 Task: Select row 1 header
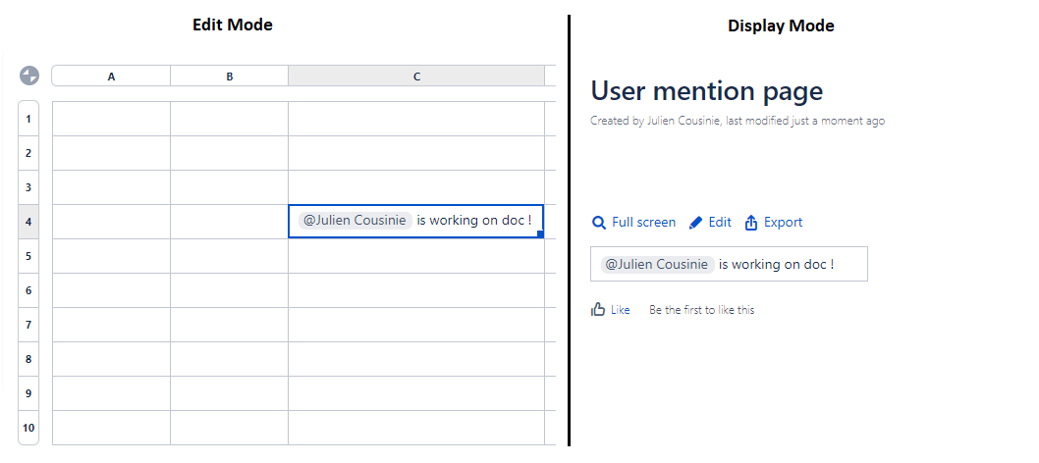point(28,119)
